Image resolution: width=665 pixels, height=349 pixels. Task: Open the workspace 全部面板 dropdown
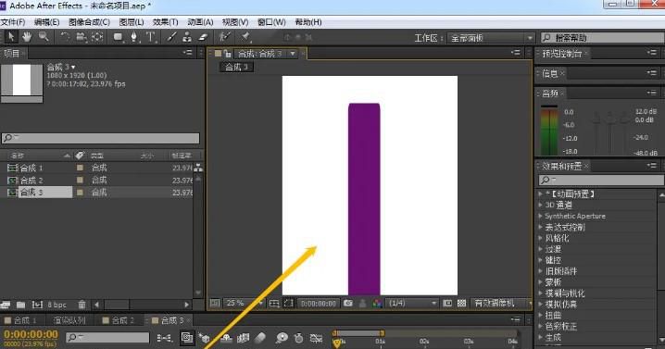[491, 38]
